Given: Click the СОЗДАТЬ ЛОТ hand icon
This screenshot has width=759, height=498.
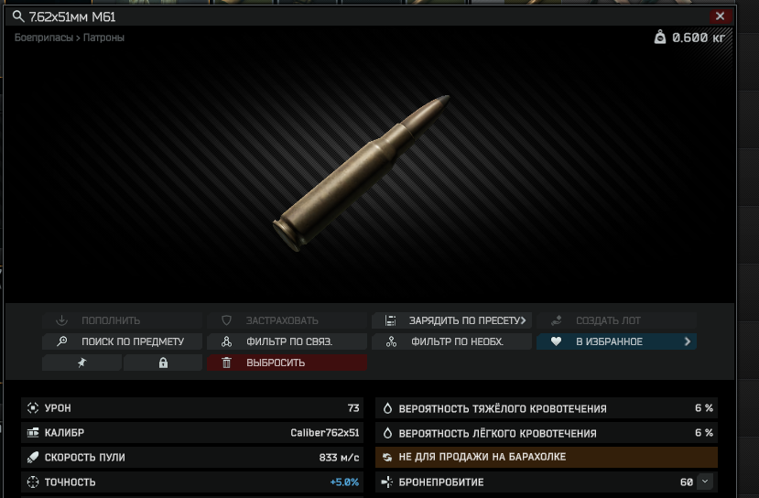Looking at the screenshot, I should pos(556,320).
